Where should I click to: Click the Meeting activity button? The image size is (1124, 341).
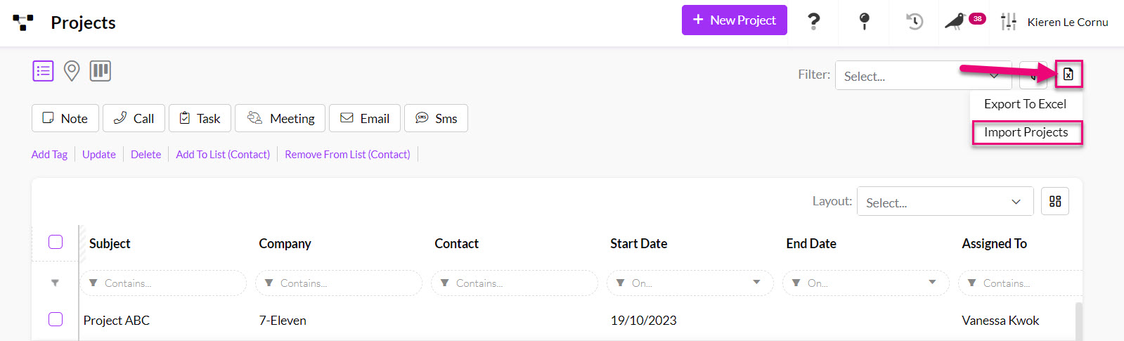(280, 119)
